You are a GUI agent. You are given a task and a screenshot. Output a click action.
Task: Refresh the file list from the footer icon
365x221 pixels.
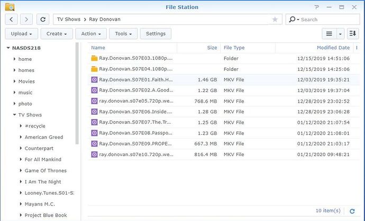click(x=352, y=211)
